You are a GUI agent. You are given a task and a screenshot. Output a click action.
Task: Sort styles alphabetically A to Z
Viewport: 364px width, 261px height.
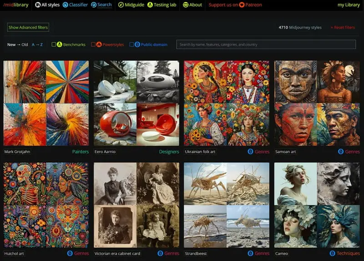point(37,44)
